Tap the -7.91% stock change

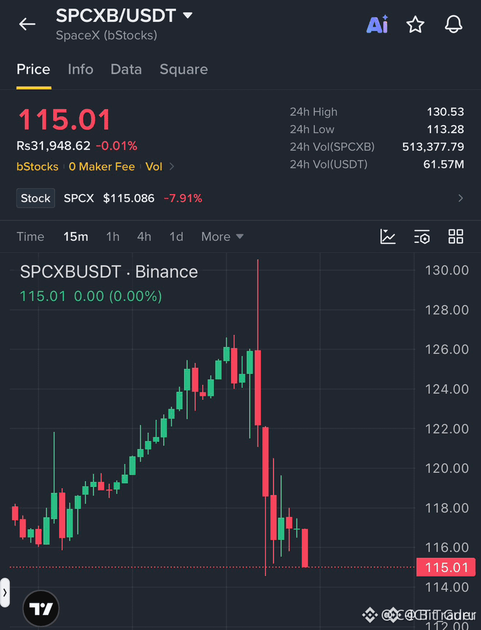point(183,198)
